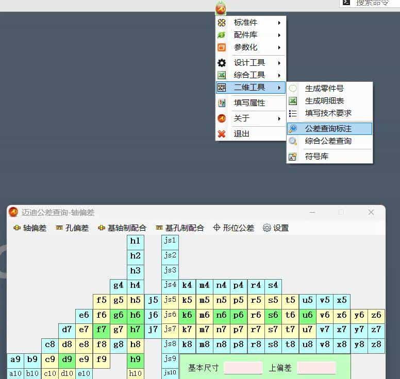Select 公差查询标注 in the submenu
The image size is (400, 379).
(x=329, y=128)
